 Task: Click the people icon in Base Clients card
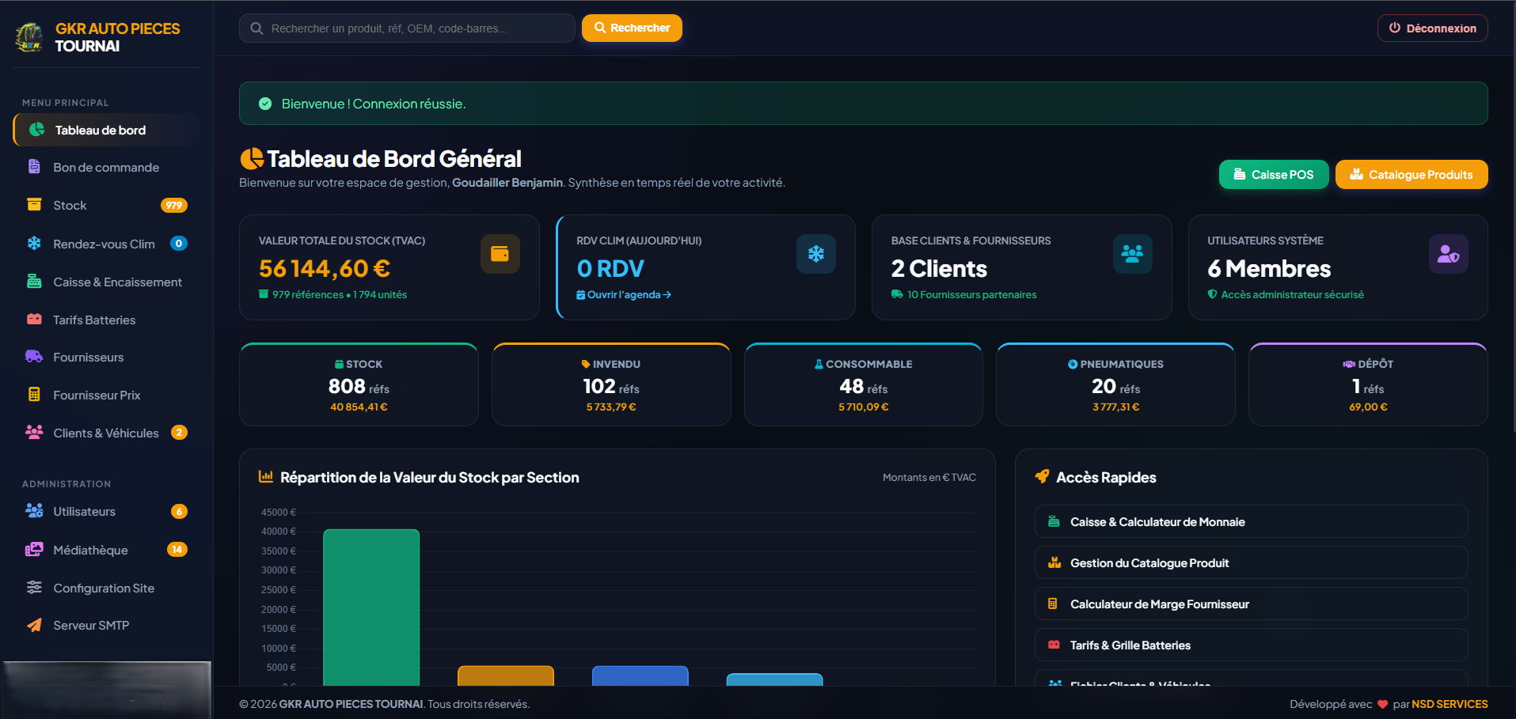(x=1132, y=254)
